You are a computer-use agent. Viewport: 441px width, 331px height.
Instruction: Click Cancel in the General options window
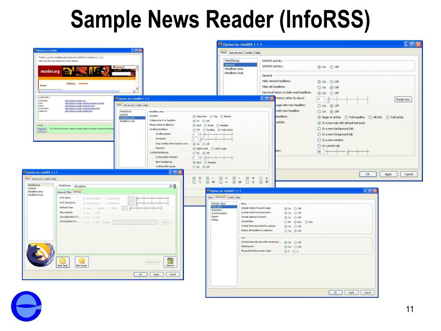point(409,174)
